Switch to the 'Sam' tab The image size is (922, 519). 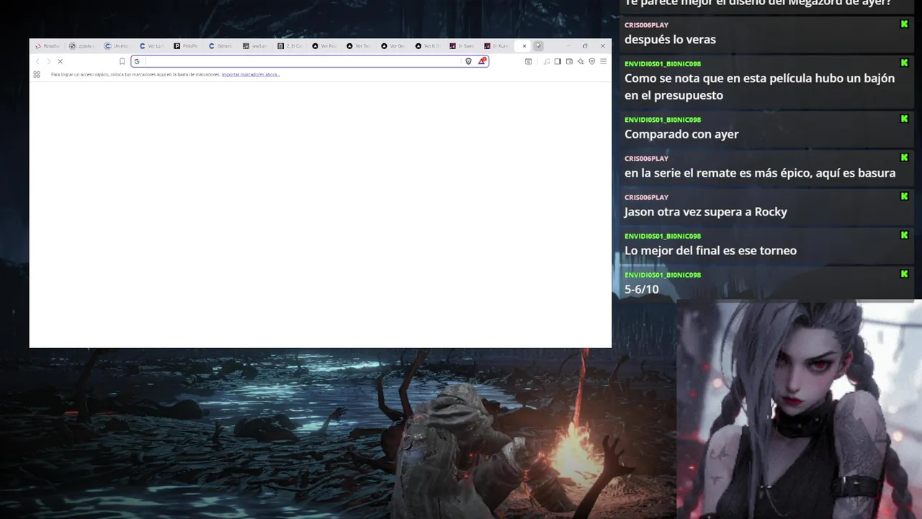click(462, 46)
